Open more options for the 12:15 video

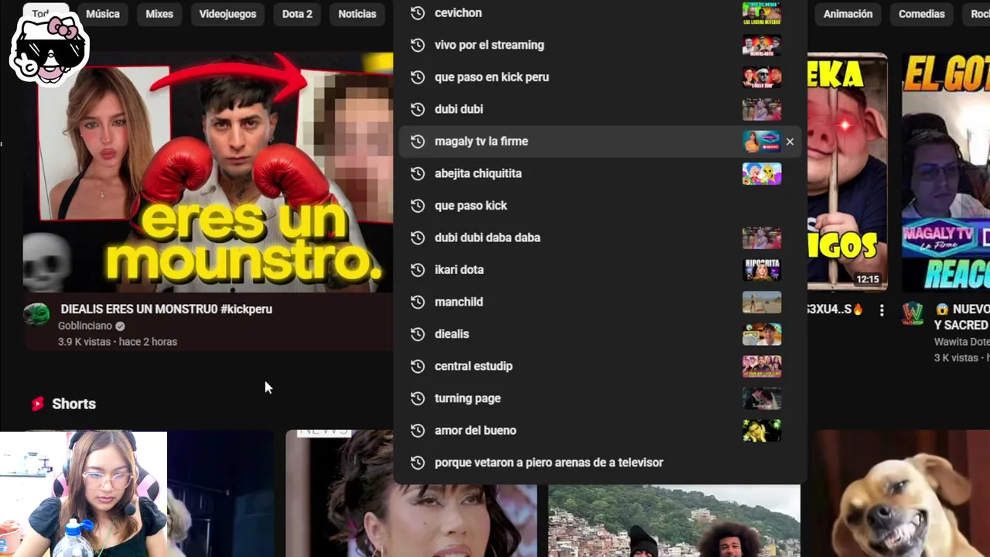(881, 310)
